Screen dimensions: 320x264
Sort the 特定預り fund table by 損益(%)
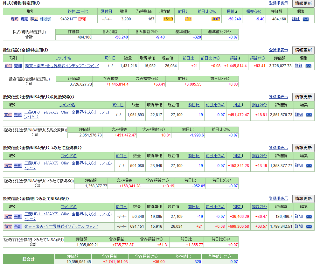pyautogui.click(x=257, y=58)
